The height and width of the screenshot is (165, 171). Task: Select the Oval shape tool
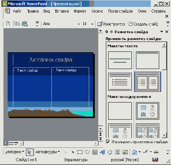point(87,152)
